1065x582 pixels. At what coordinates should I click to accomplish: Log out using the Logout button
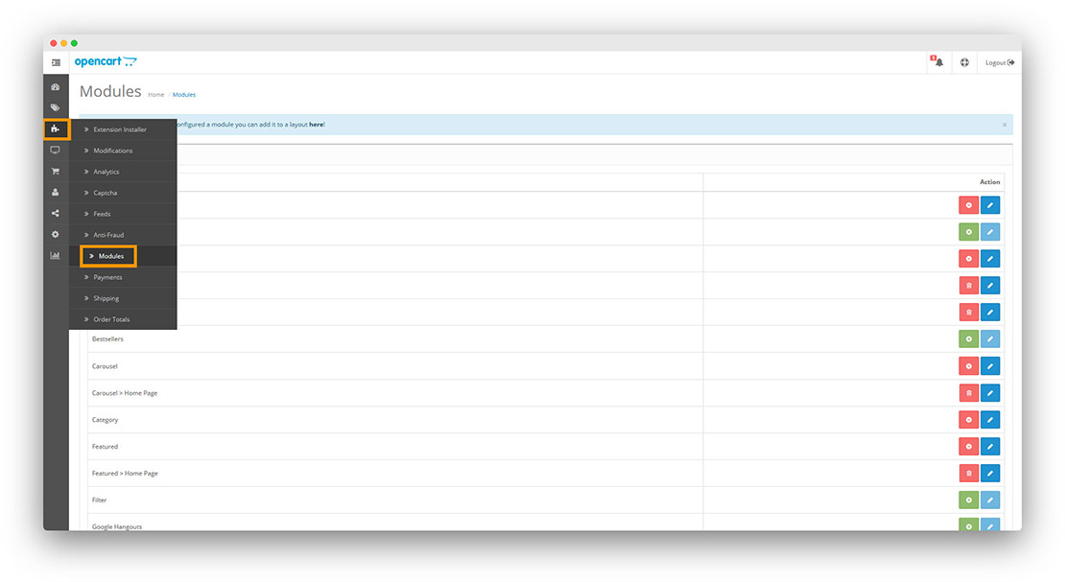998,61
